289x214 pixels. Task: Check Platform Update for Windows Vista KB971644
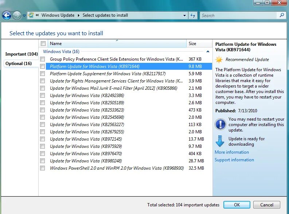(43, 66)
